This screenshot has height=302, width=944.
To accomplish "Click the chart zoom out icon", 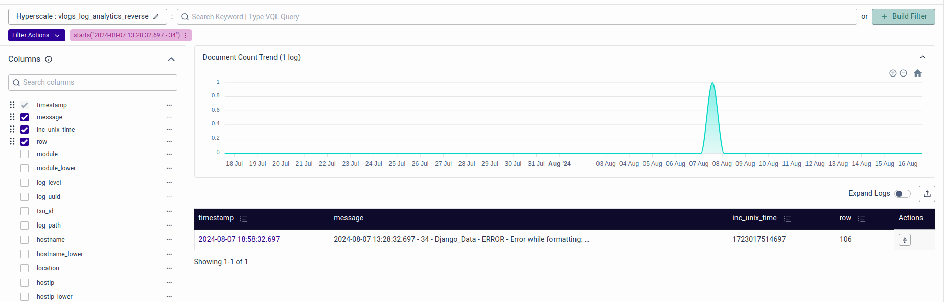I will point(903,73).
